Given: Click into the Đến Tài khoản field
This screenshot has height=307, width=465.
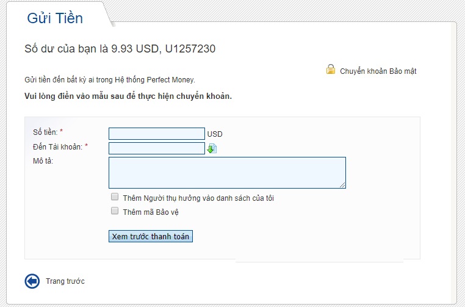Looking at the screenshot, I should 156,148.
